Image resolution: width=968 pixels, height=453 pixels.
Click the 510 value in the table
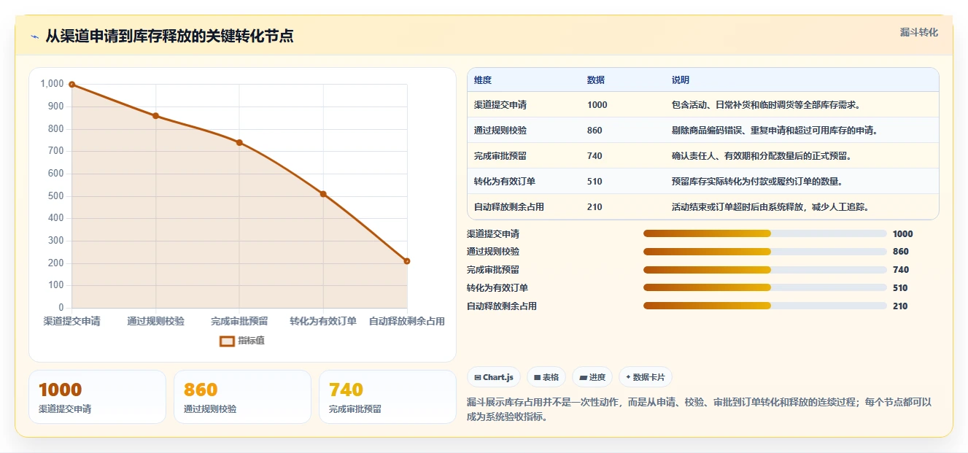[x=595, y=182]
